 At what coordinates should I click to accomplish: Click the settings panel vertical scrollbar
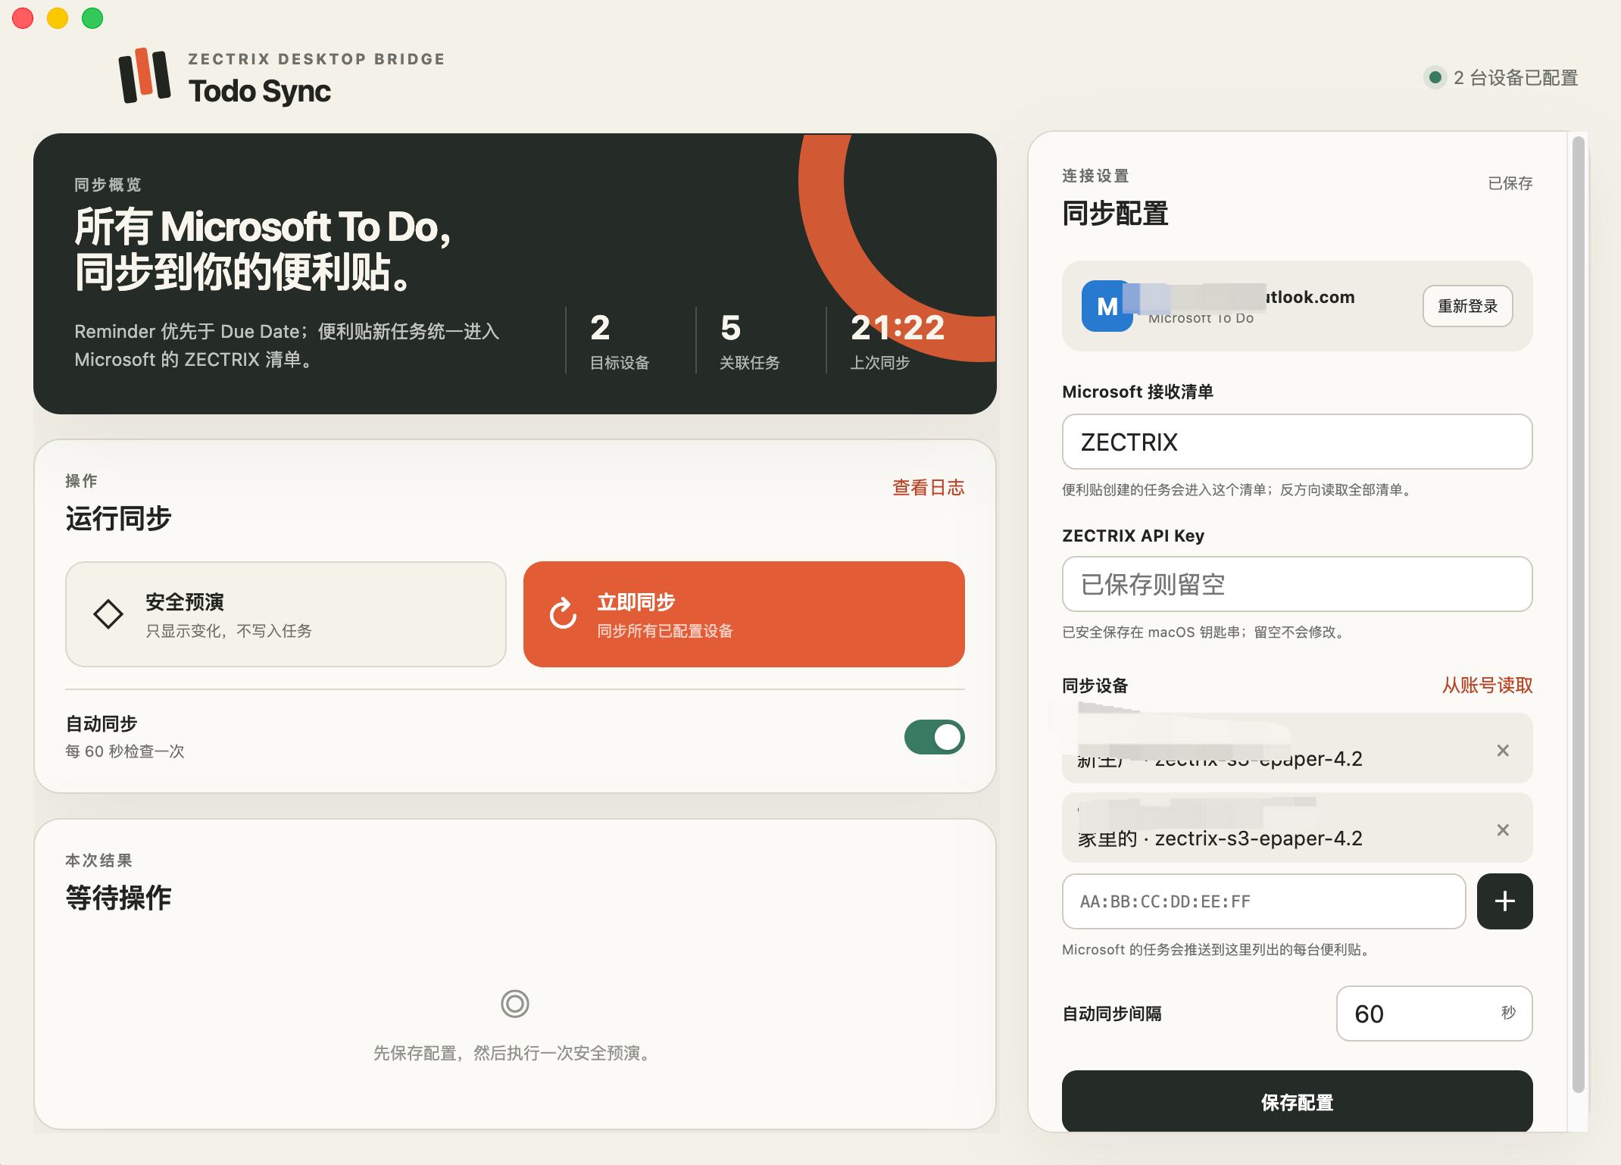pyautogui.click(x=1579, y=614)
